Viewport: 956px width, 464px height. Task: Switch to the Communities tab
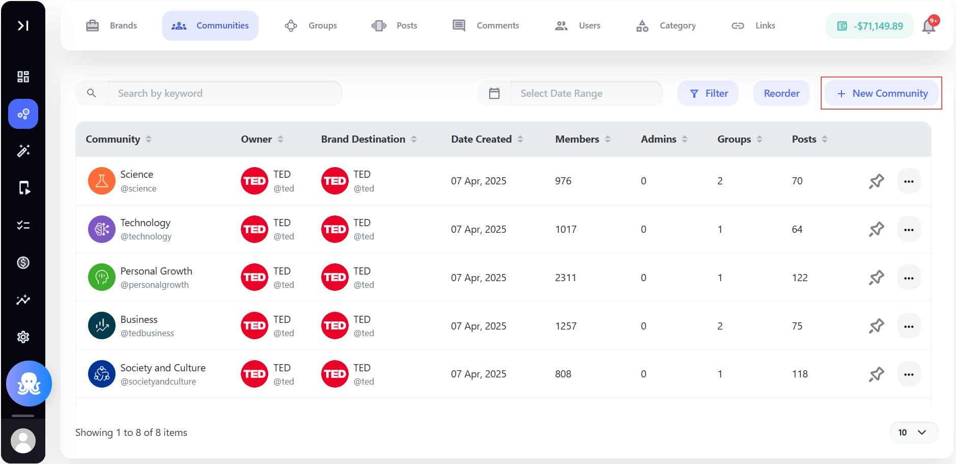click(x=210, y=25)
